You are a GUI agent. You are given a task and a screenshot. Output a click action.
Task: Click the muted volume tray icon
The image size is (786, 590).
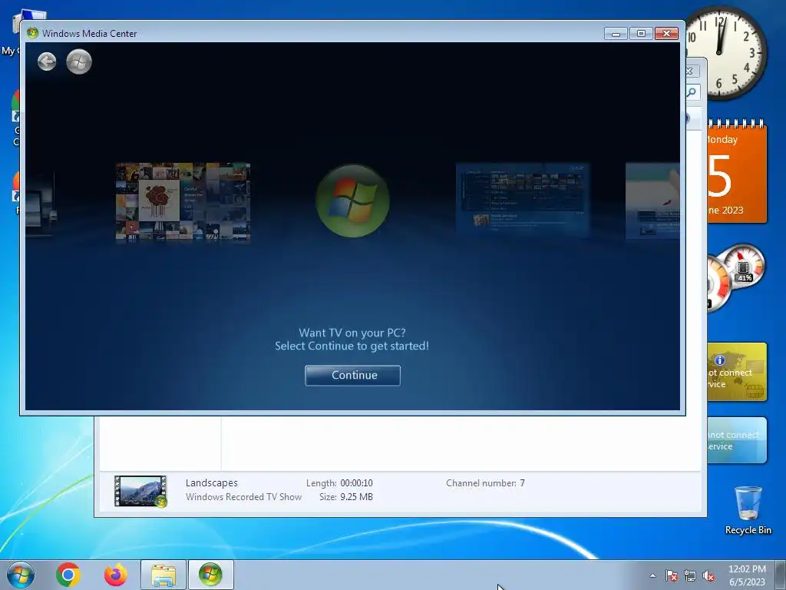pyautogui.click(x=708, y=575)
